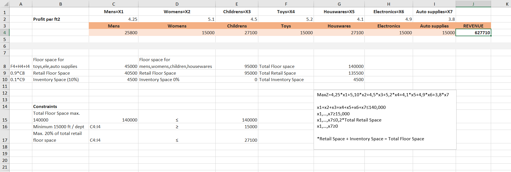
Task: Select the 0.1*C9 note cell
Action: tap(20, 79)
